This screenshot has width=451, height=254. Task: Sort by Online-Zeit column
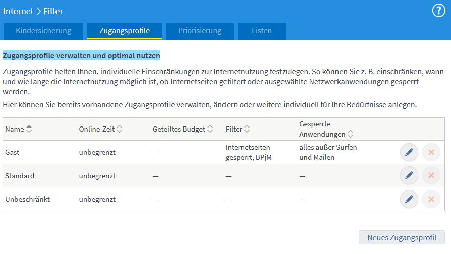(x=119, y=129)
